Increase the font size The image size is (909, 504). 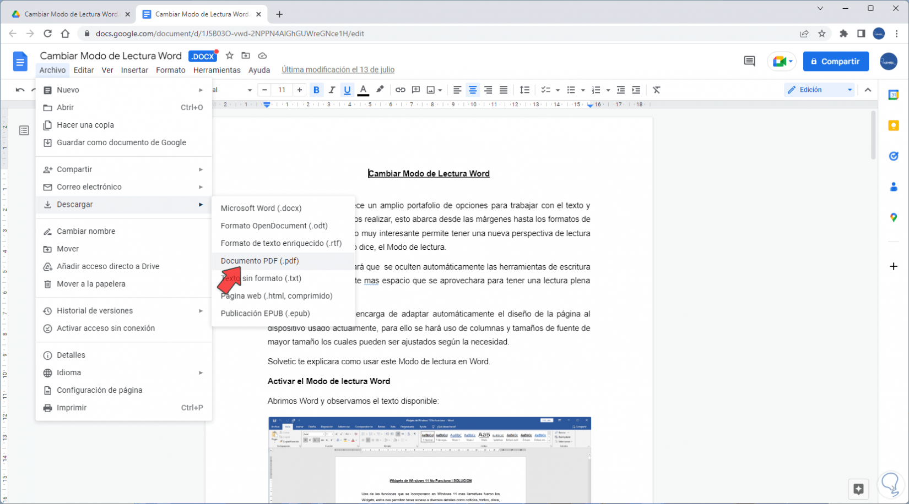pyautogui.click(x=299, y=90)
